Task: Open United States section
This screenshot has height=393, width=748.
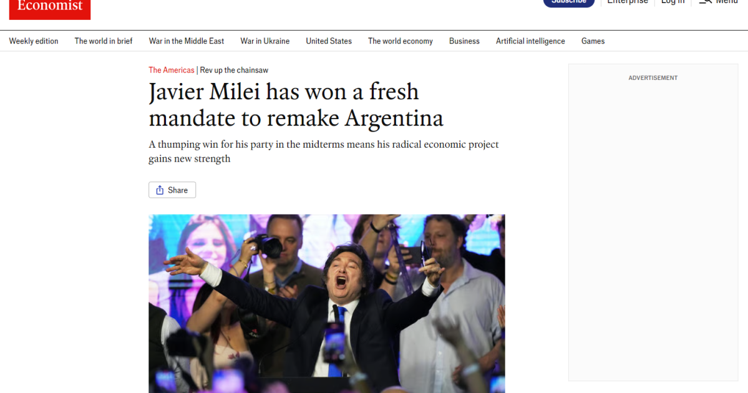Action: (x=329, y=41)
